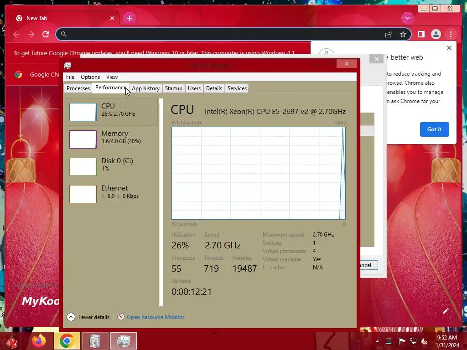Open the Start button ornament
Image resolution: width=467 pixels, height=350 pixels.
(12, 342)
